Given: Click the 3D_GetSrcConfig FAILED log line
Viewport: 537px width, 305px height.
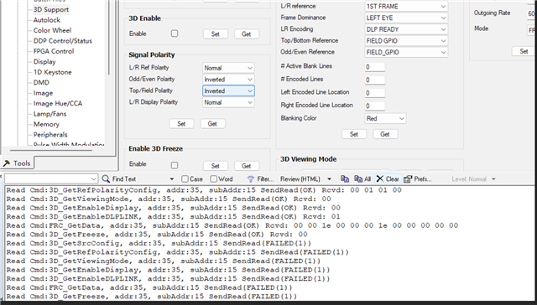Looking at the screenshot, I should click(159, 244).
